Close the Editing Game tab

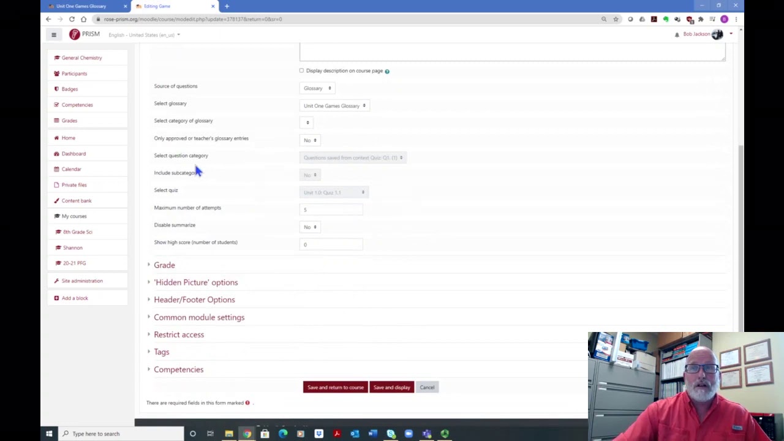click(213, 6)
